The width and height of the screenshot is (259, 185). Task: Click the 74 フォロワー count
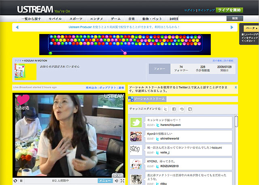tap(181, 68)
